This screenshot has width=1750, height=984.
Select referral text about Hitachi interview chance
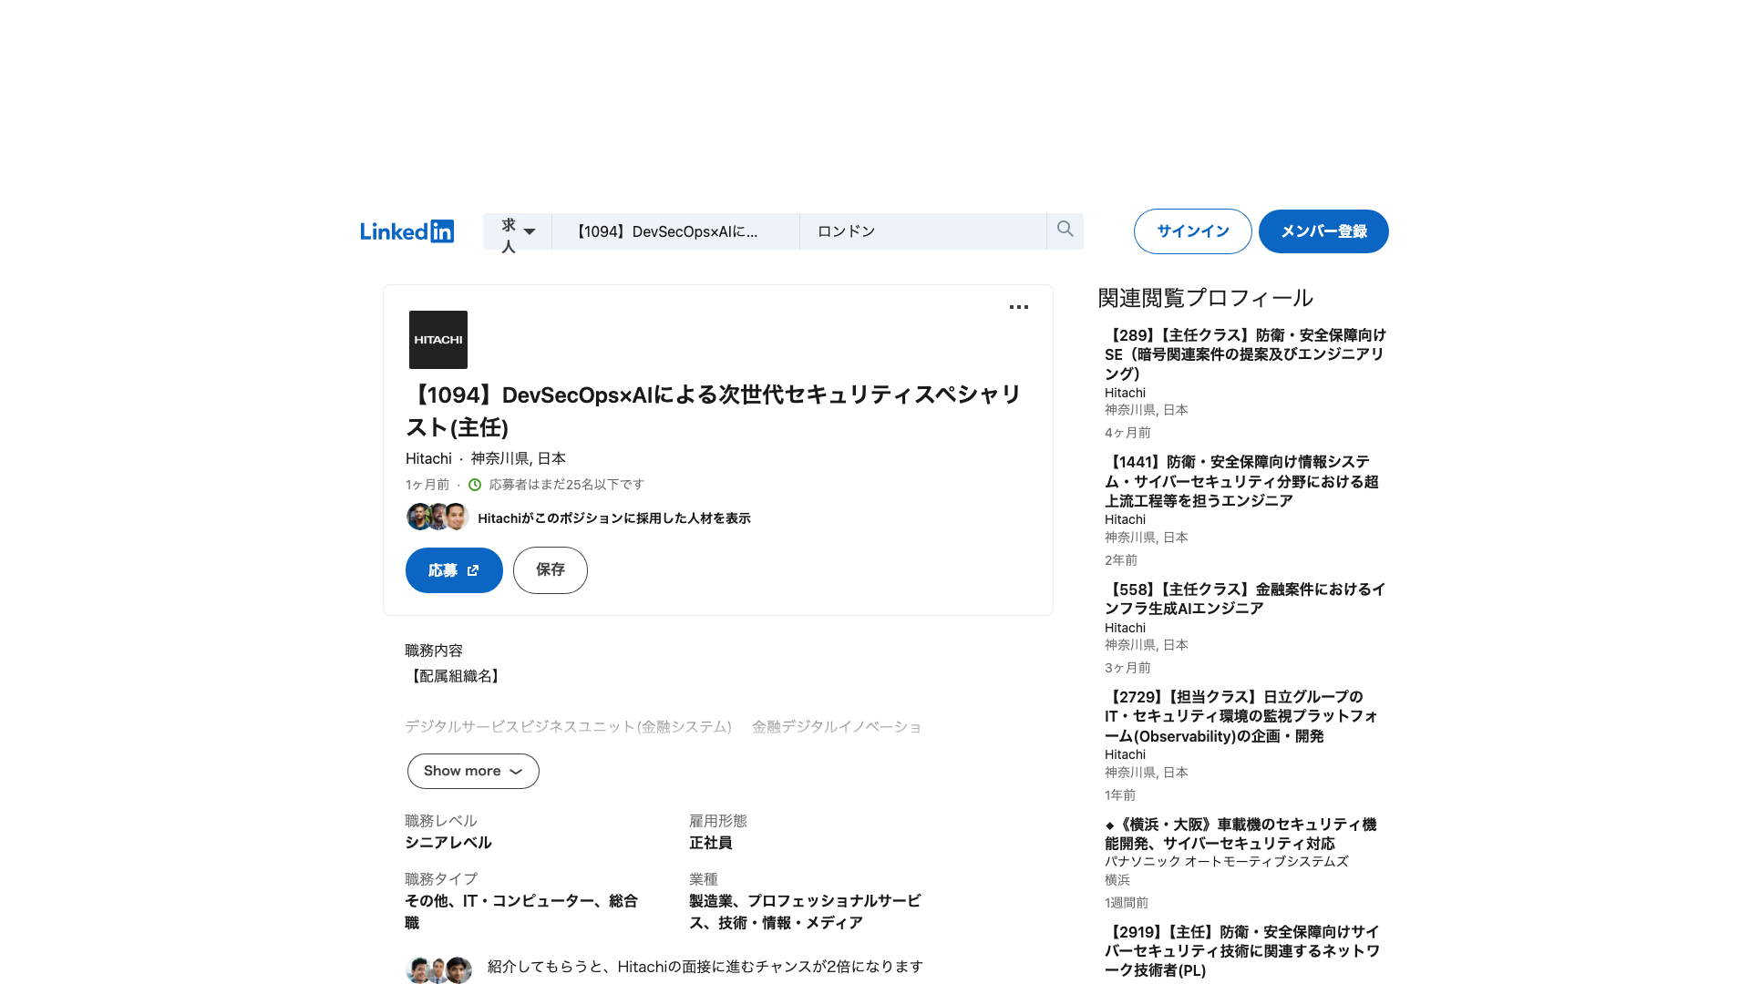(705, 967)
